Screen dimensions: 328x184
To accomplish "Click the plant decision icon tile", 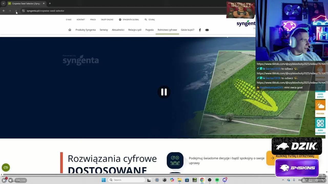I will (175, 160).
